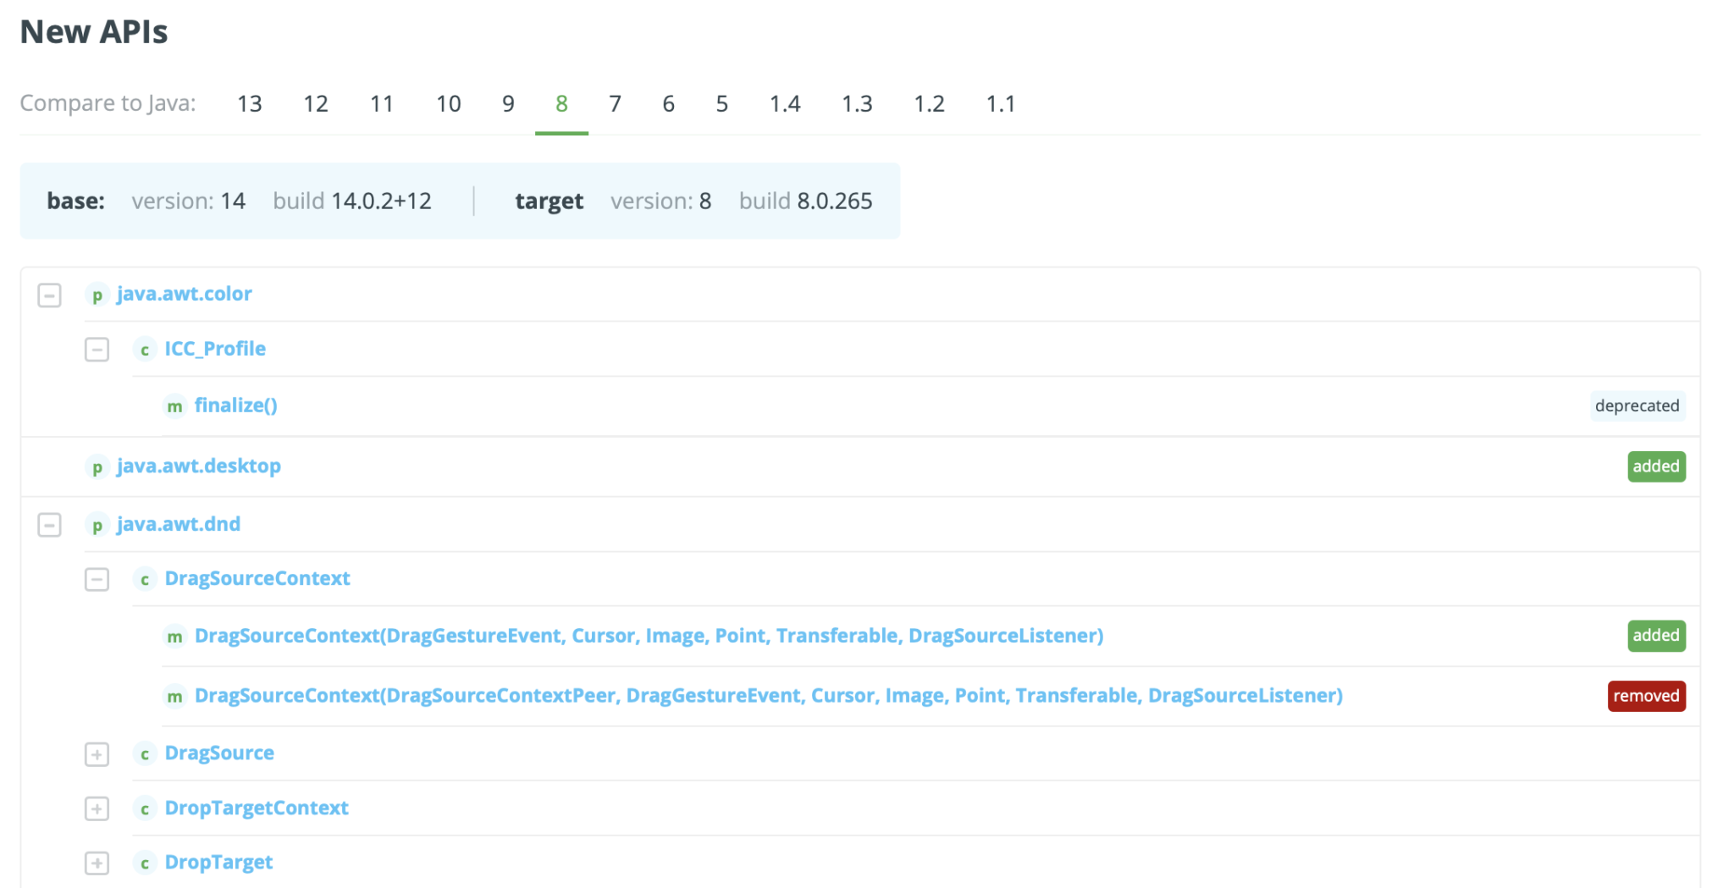This screenshot has height=888, width=1734.
Task: Select Java 1.4 comparison version
Action: 785,103
